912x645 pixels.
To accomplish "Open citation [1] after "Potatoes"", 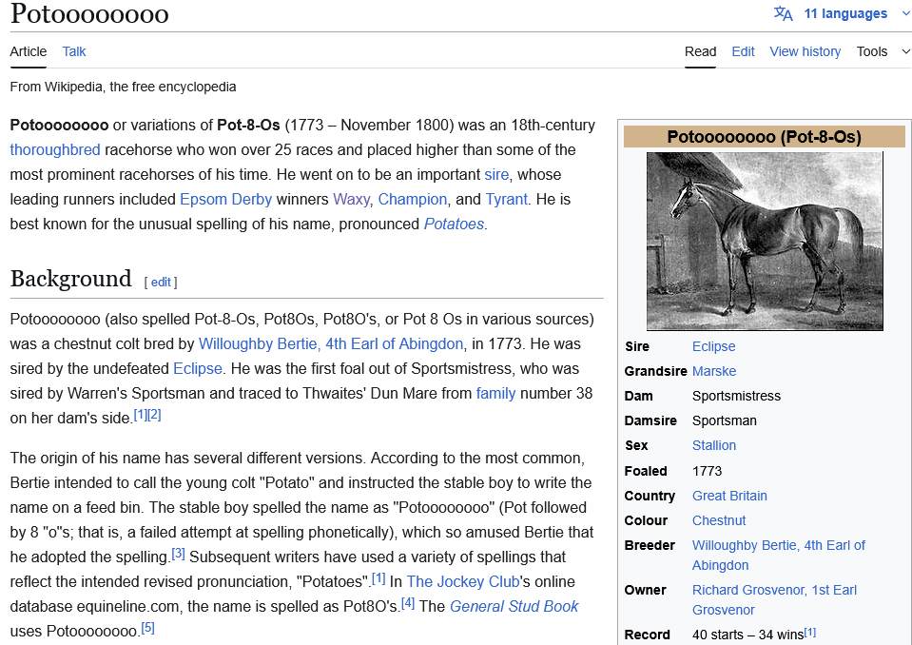I will 378,578.
